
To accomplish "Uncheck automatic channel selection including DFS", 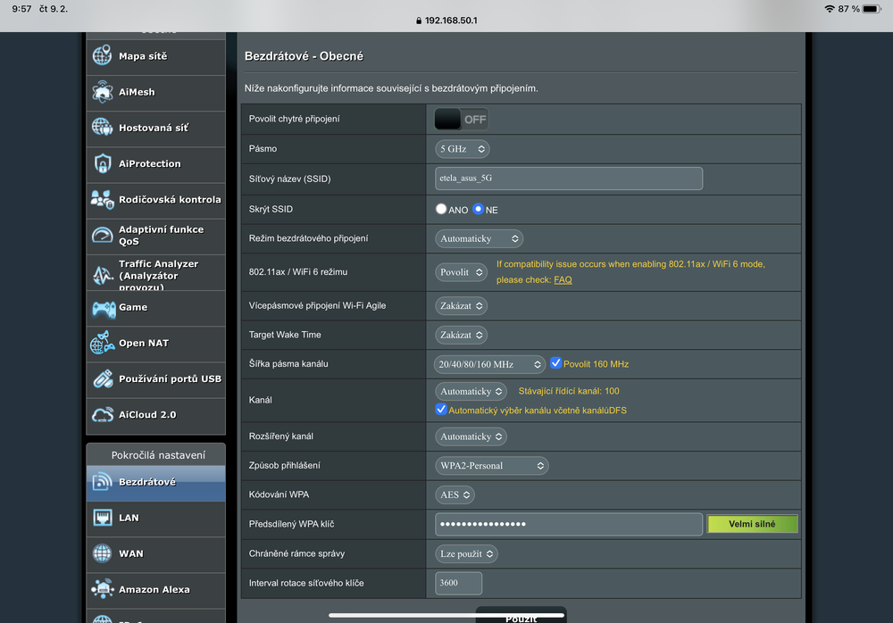I will (x=441, y=410).
